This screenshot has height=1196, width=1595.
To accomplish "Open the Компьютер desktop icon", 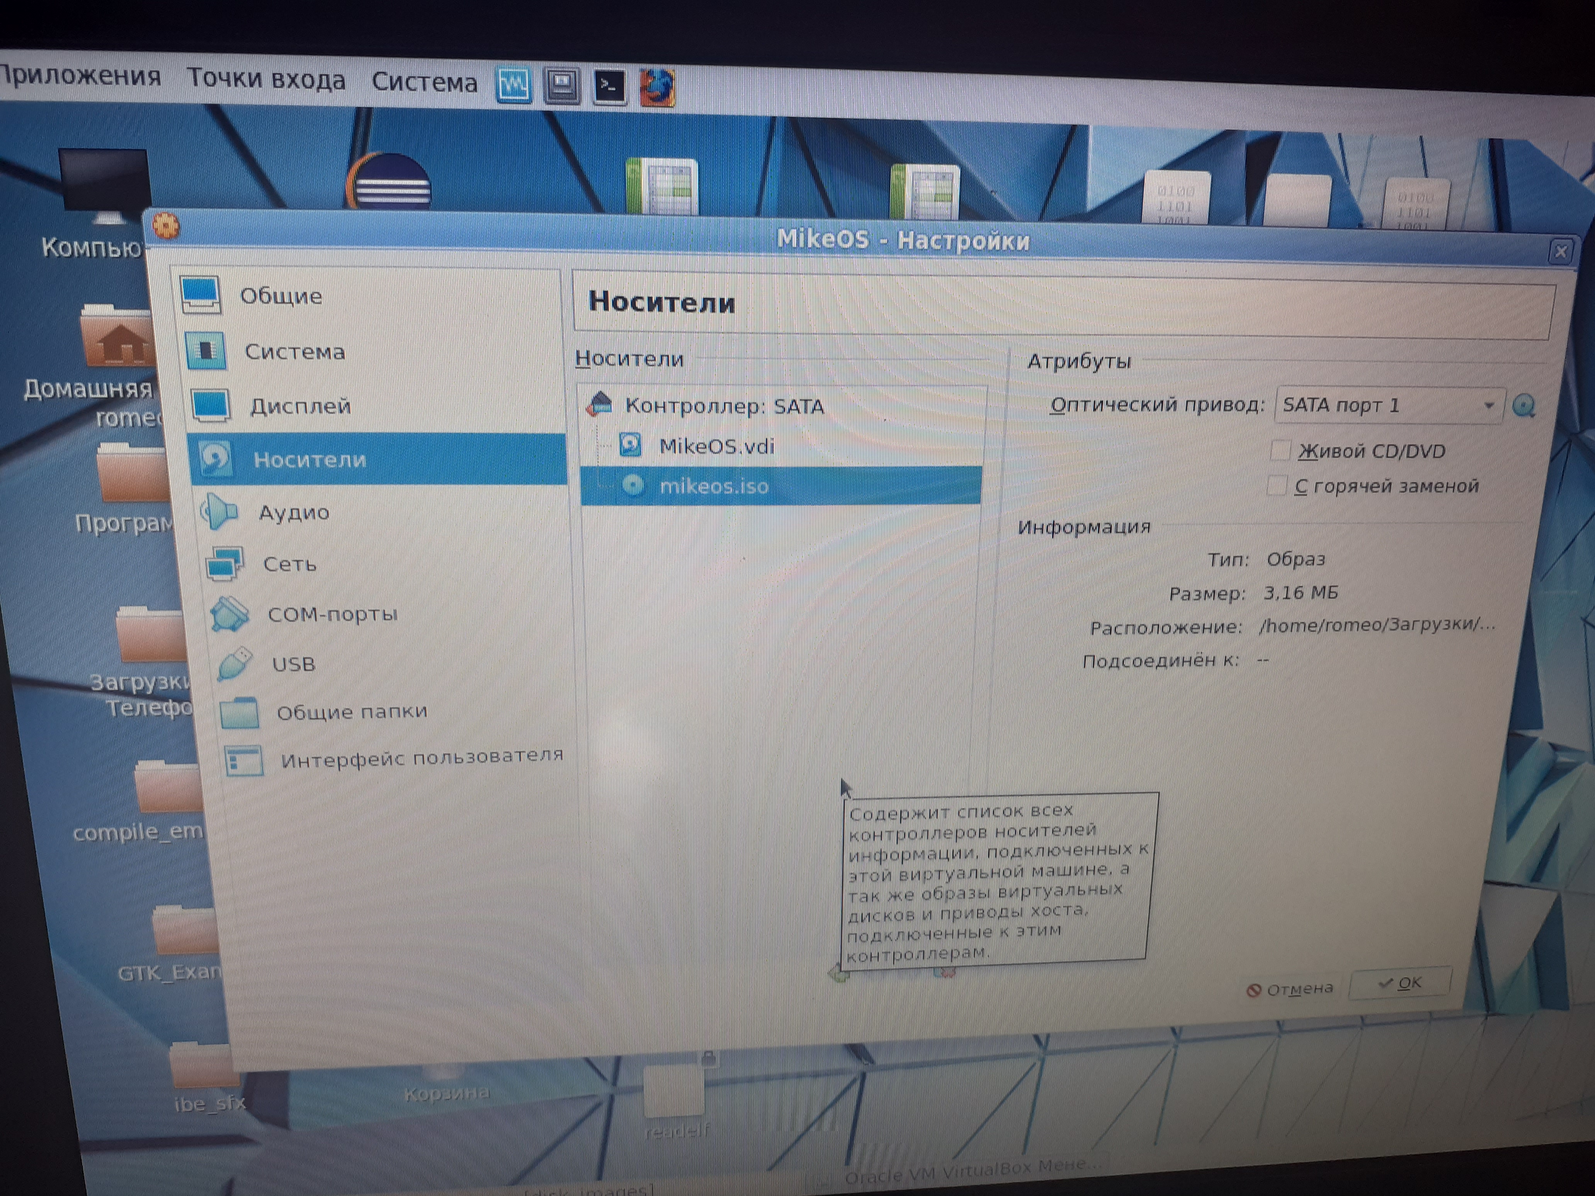I will click(x=97, y=204).
